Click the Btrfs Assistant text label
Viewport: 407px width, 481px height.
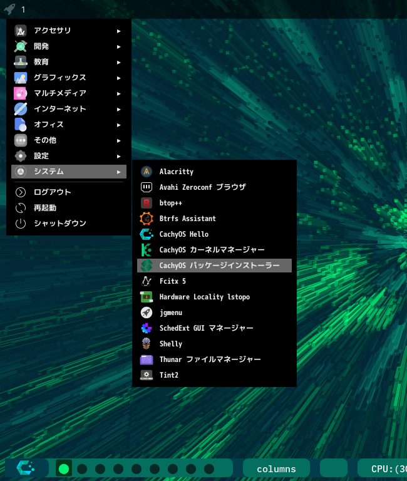[187, 219]
